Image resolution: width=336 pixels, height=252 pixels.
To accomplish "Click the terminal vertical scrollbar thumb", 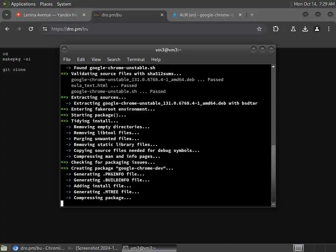I will tap(273, 173).
